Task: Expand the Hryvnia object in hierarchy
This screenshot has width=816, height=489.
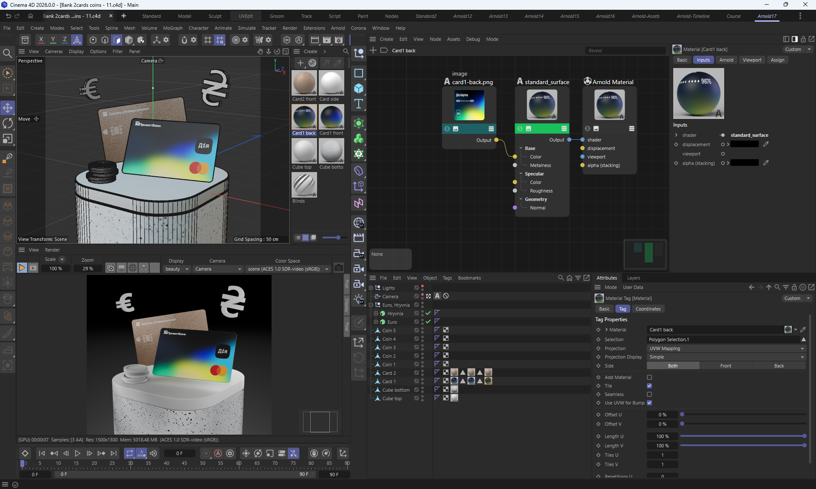Action: pyautogui.click(x=376, y=314)
